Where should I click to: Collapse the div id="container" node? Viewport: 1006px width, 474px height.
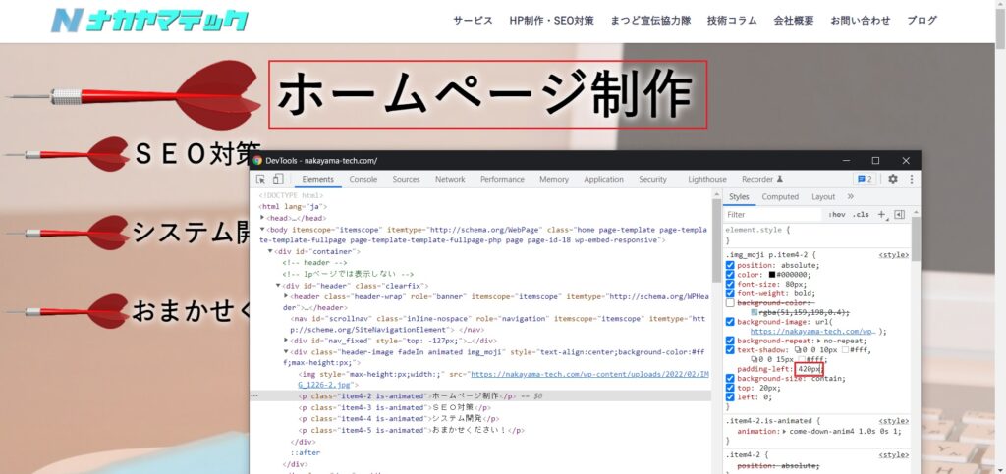point(270,252)
